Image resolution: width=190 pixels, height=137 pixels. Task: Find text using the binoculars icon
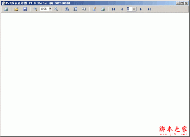coord(67,9)
